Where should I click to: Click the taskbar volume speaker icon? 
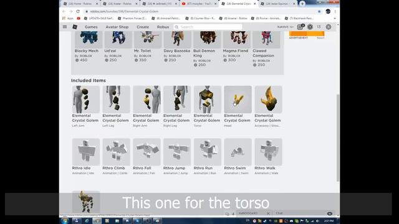[x=317, y=222]
